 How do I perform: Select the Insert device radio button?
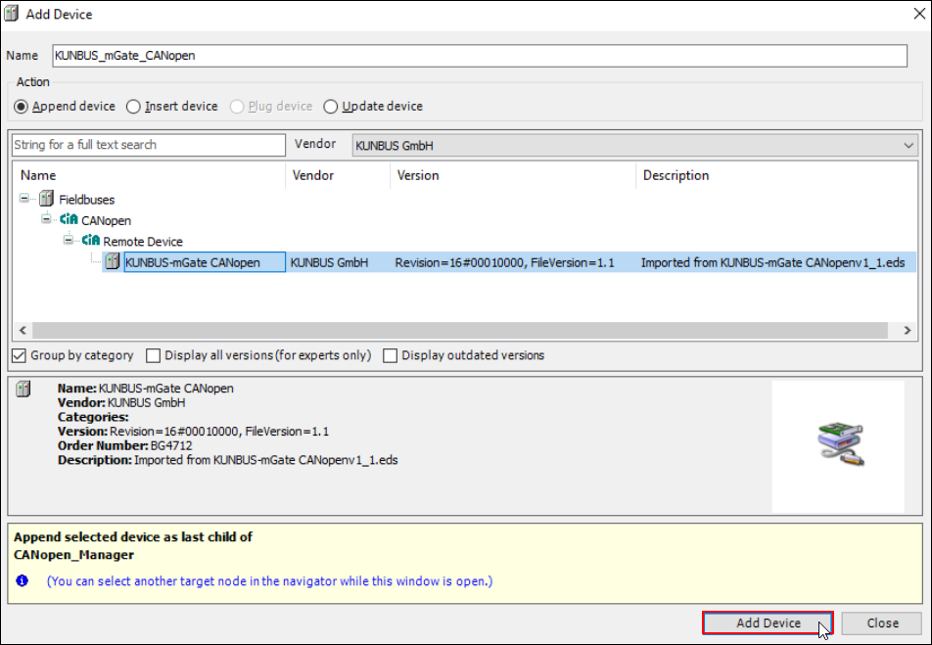[133, 107]
